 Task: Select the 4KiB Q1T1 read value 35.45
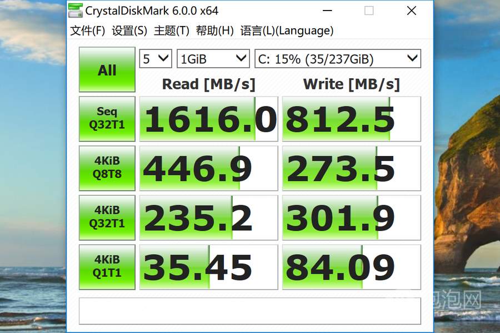click(x=208, y=267)
